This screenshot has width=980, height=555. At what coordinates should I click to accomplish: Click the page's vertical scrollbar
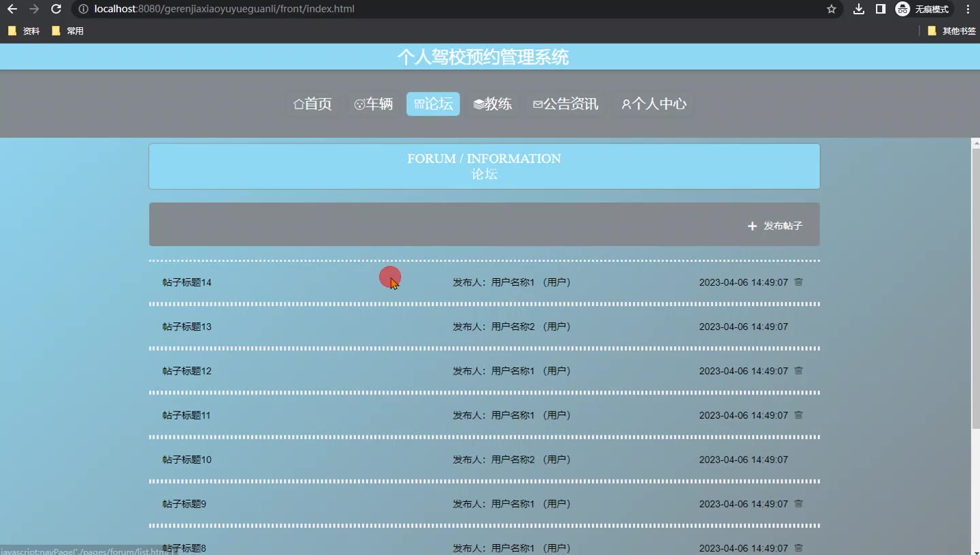tap(975, 286)
